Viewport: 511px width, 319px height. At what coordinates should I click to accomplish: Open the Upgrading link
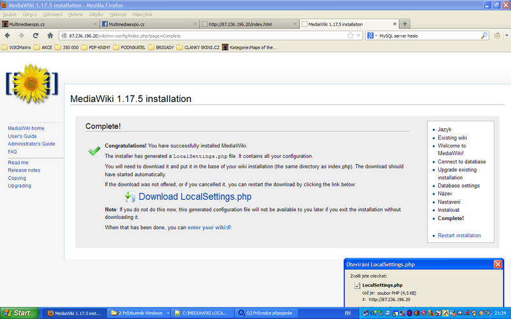click(x=20, y=186)
